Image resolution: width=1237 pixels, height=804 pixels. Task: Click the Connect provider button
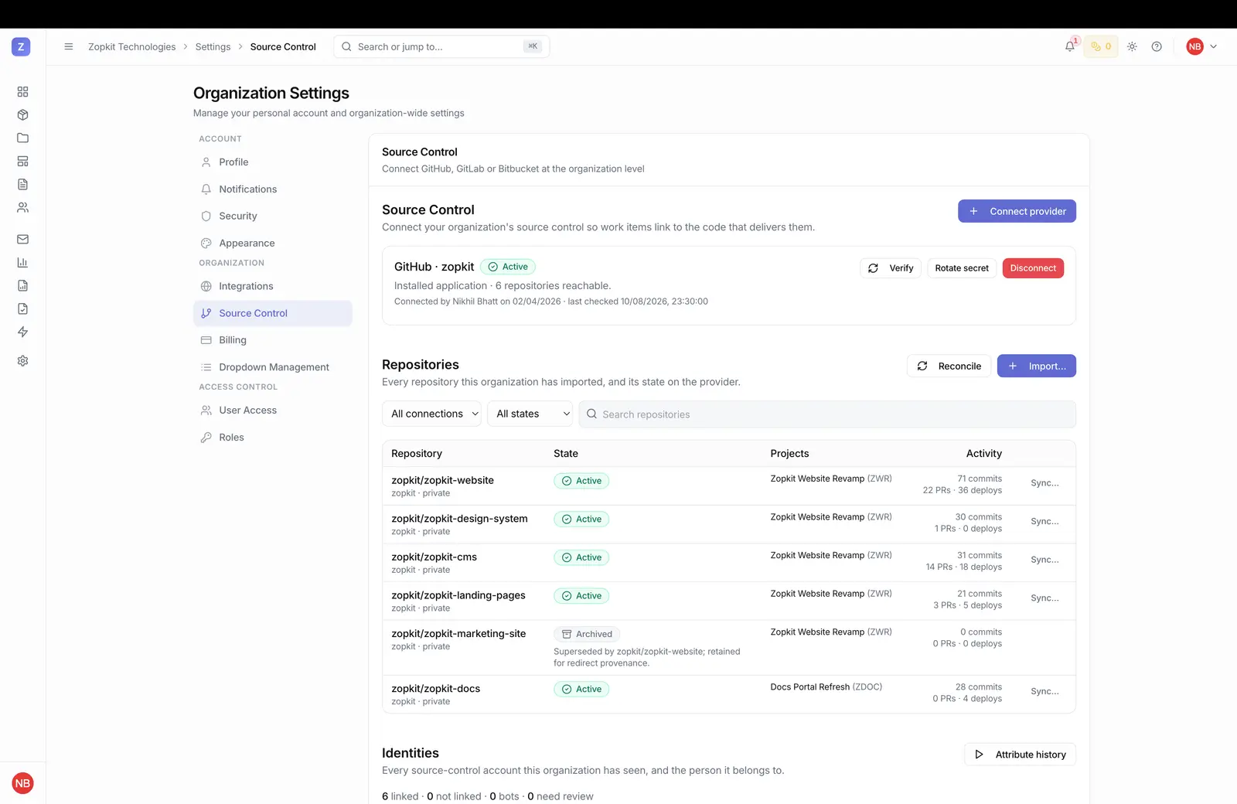(x=1017, y=212)
